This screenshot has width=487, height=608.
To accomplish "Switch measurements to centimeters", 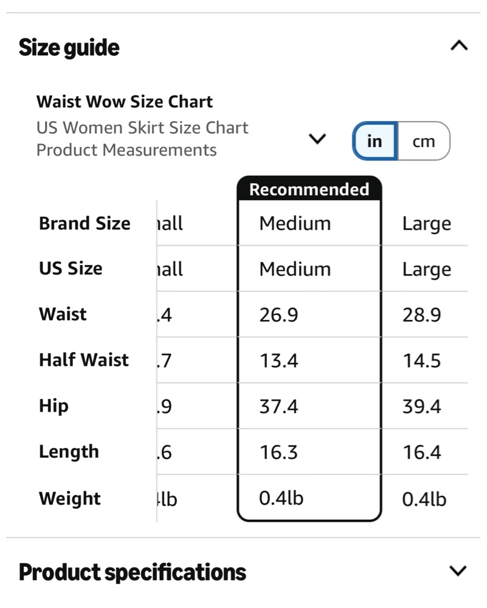I will [x=424, y=141].
